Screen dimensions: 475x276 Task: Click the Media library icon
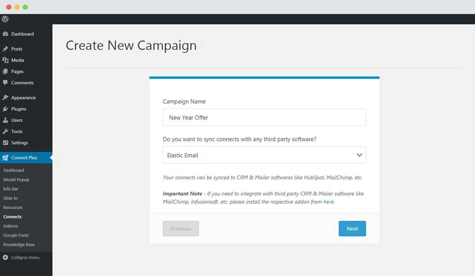pyautogui.click(x=5, y=60)
